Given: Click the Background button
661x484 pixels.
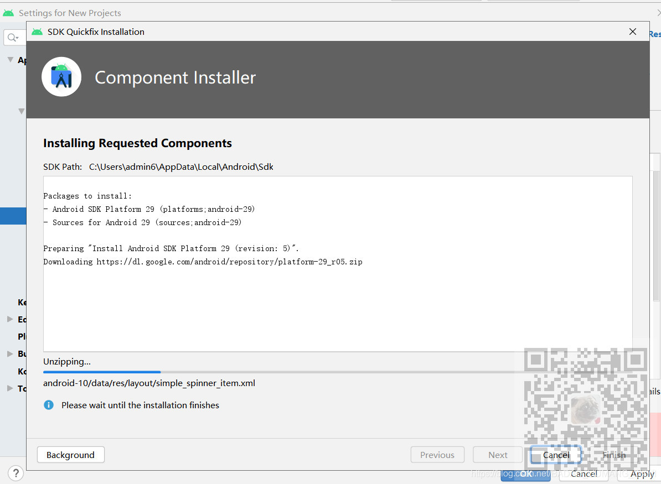Looking at the screenshot, I should pos(70,454).
